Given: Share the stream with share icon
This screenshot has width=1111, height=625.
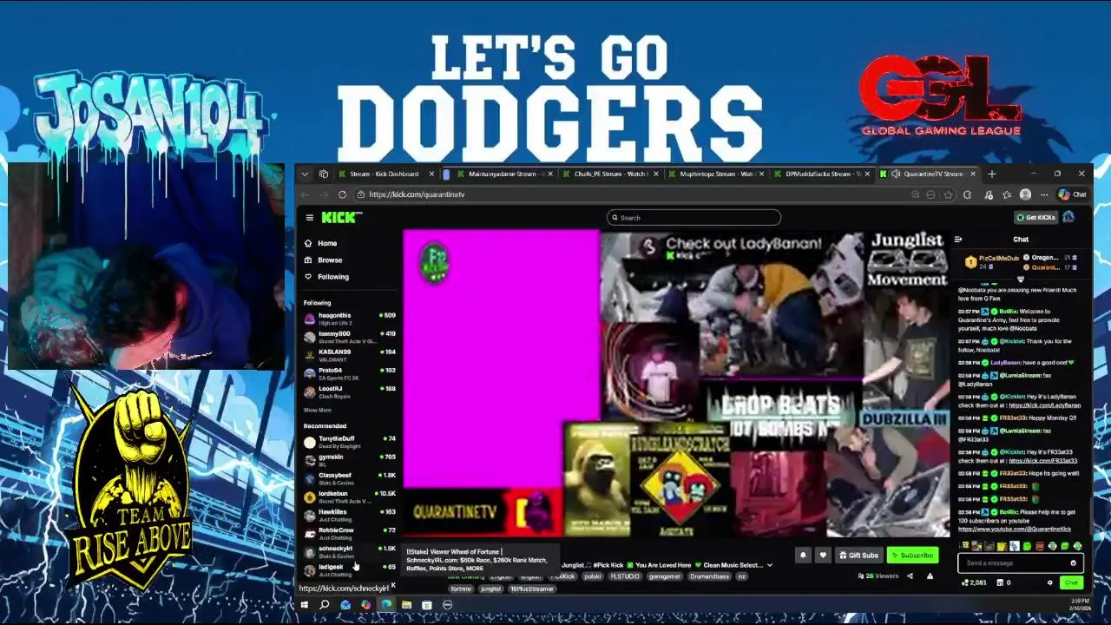Looking at the screenshot, I should 910,576.
